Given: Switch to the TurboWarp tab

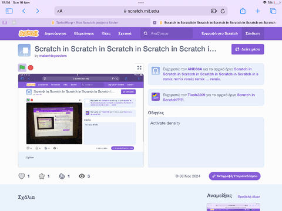Looking at the screenshot, I should 85,23.
